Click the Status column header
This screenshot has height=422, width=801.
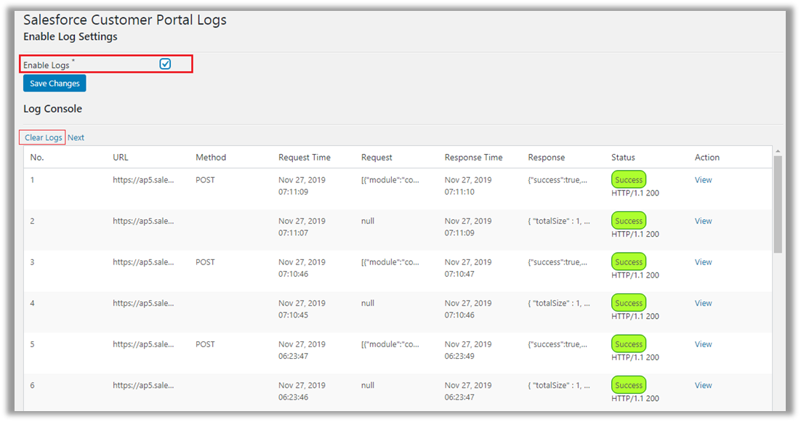point(623,158)
